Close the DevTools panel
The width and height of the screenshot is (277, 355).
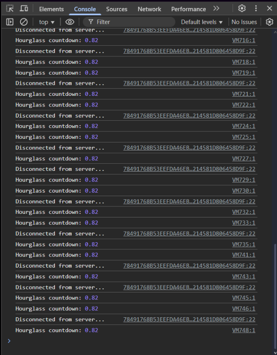(269, 8)
